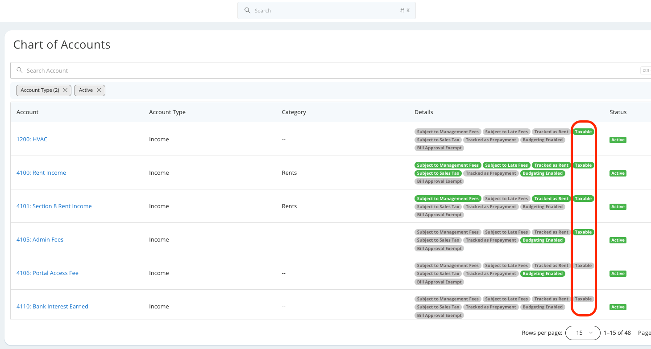Toggle Tracked as Rent on Section 8 Rent Income

(551, 198)
